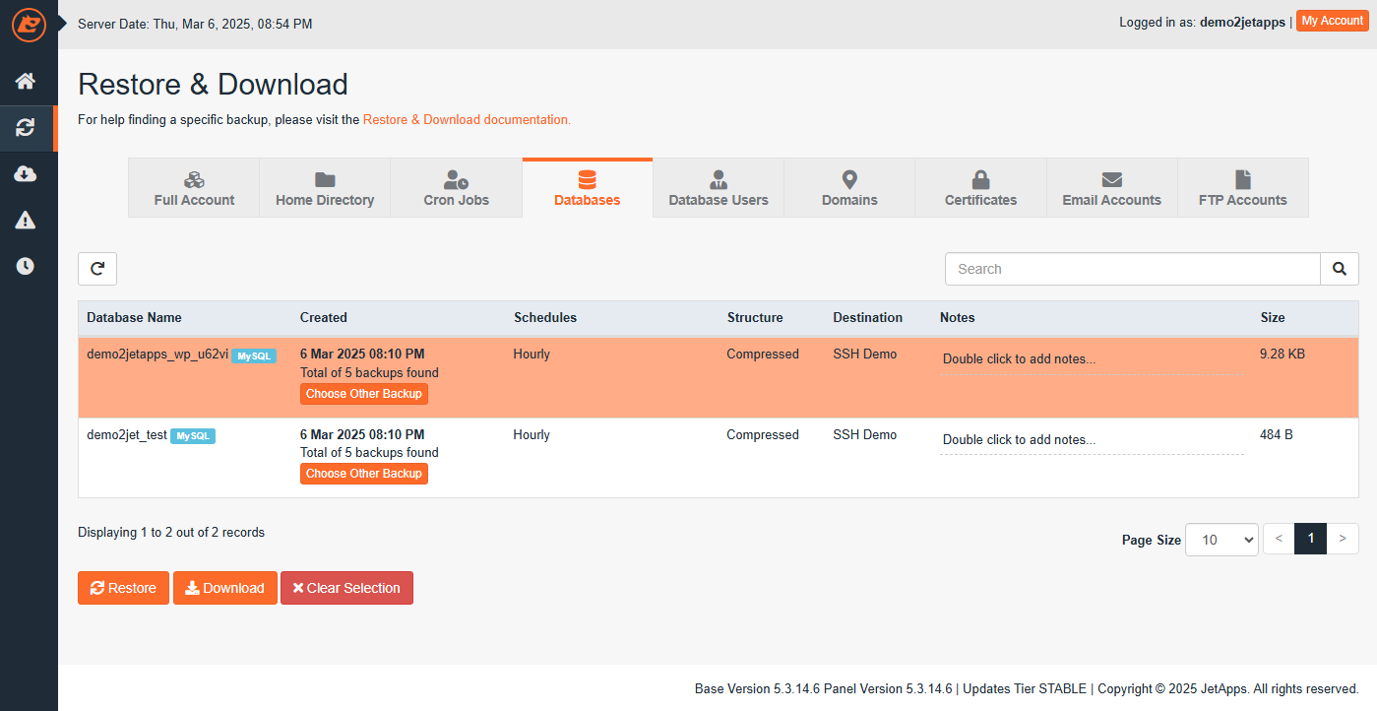Open the Page Size dropdown
This screenshot has height=711, width=1377.
(x=1221, y=540)
